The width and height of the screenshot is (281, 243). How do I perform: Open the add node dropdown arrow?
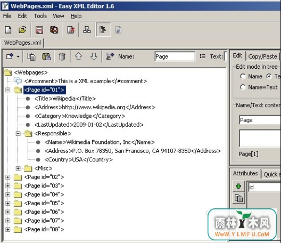(18, 56)
